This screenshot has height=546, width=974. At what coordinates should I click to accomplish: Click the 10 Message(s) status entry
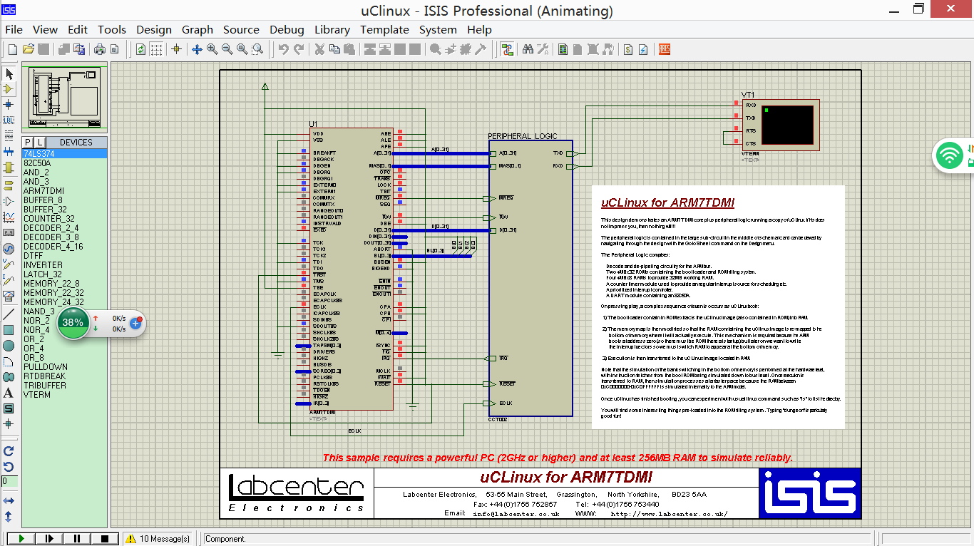158,539
